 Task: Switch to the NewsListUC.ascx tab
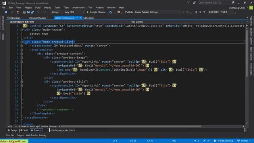pos(38,18)
